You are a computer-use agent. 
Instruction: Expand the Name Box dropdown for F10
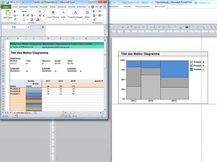28,27
